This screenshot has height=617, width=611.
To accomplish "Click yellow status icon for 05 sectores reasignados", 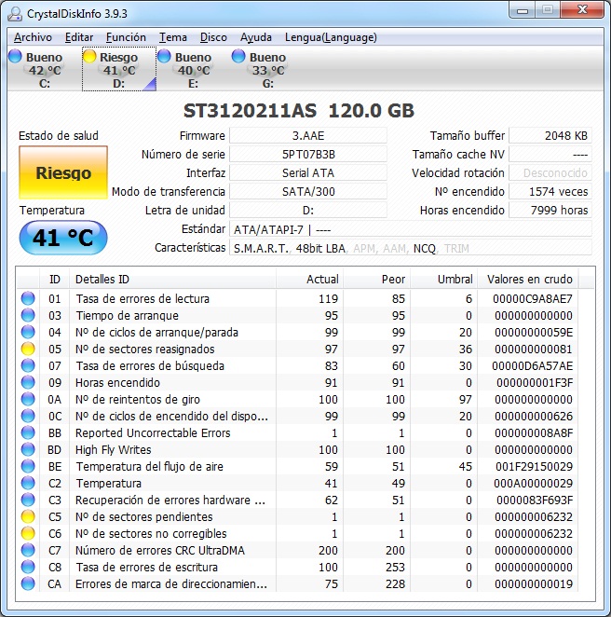I will (x=28, y=349).
